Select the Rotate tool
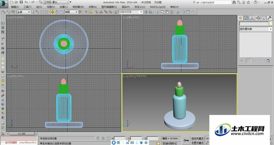274x145 pixels. [57, 12]
